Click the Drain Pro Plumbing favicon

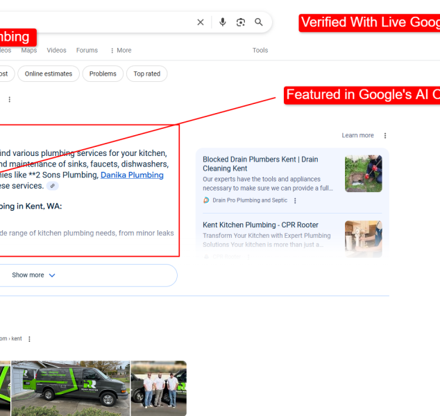(206, 200)
